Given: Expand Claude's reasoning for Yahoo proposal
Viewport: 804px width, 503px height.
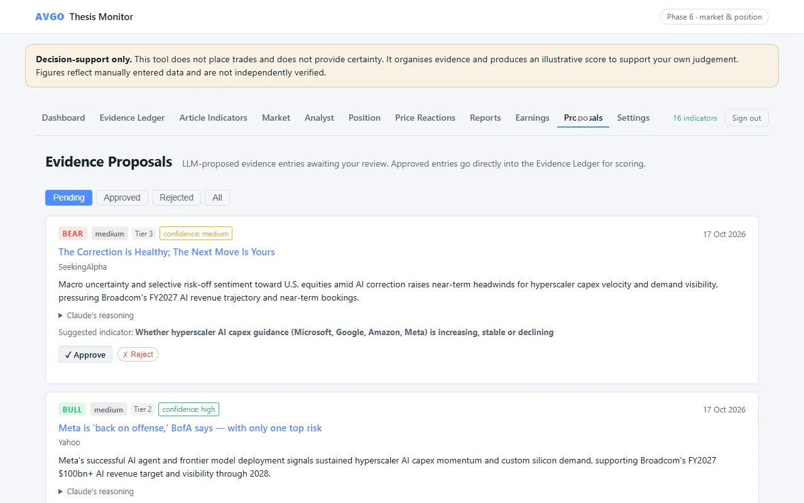Looking at the screenshot, I should (x=96, y=492).
